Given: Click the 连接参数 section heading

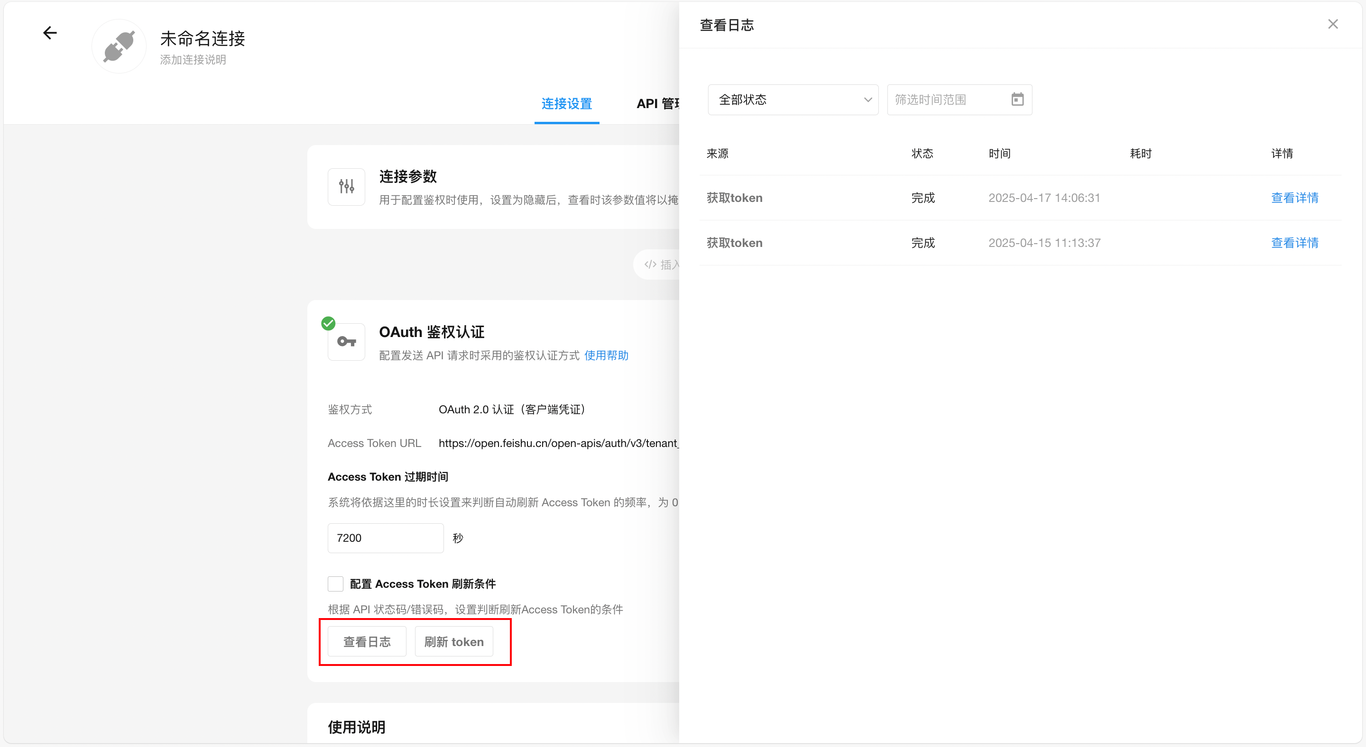Looking at the screenshot, I should click(408, 176).
